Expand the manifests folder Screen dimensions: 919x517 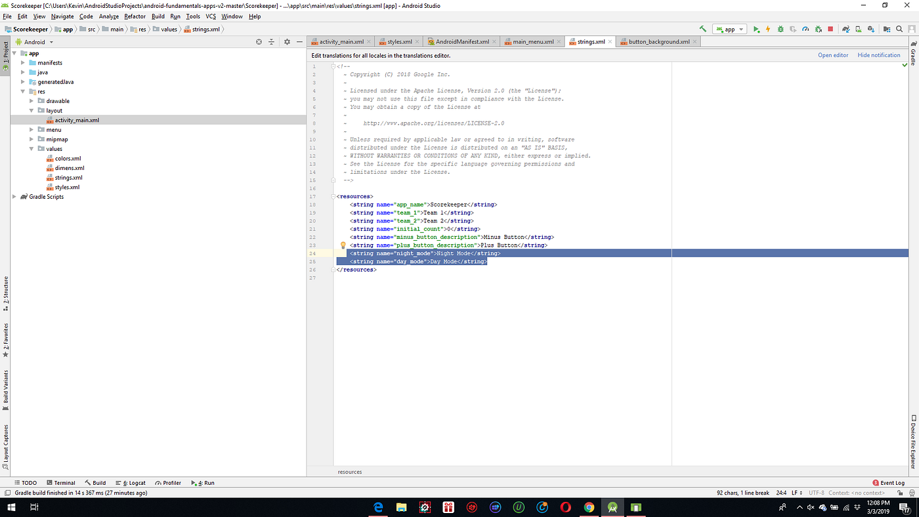click(x=22, y=62)
